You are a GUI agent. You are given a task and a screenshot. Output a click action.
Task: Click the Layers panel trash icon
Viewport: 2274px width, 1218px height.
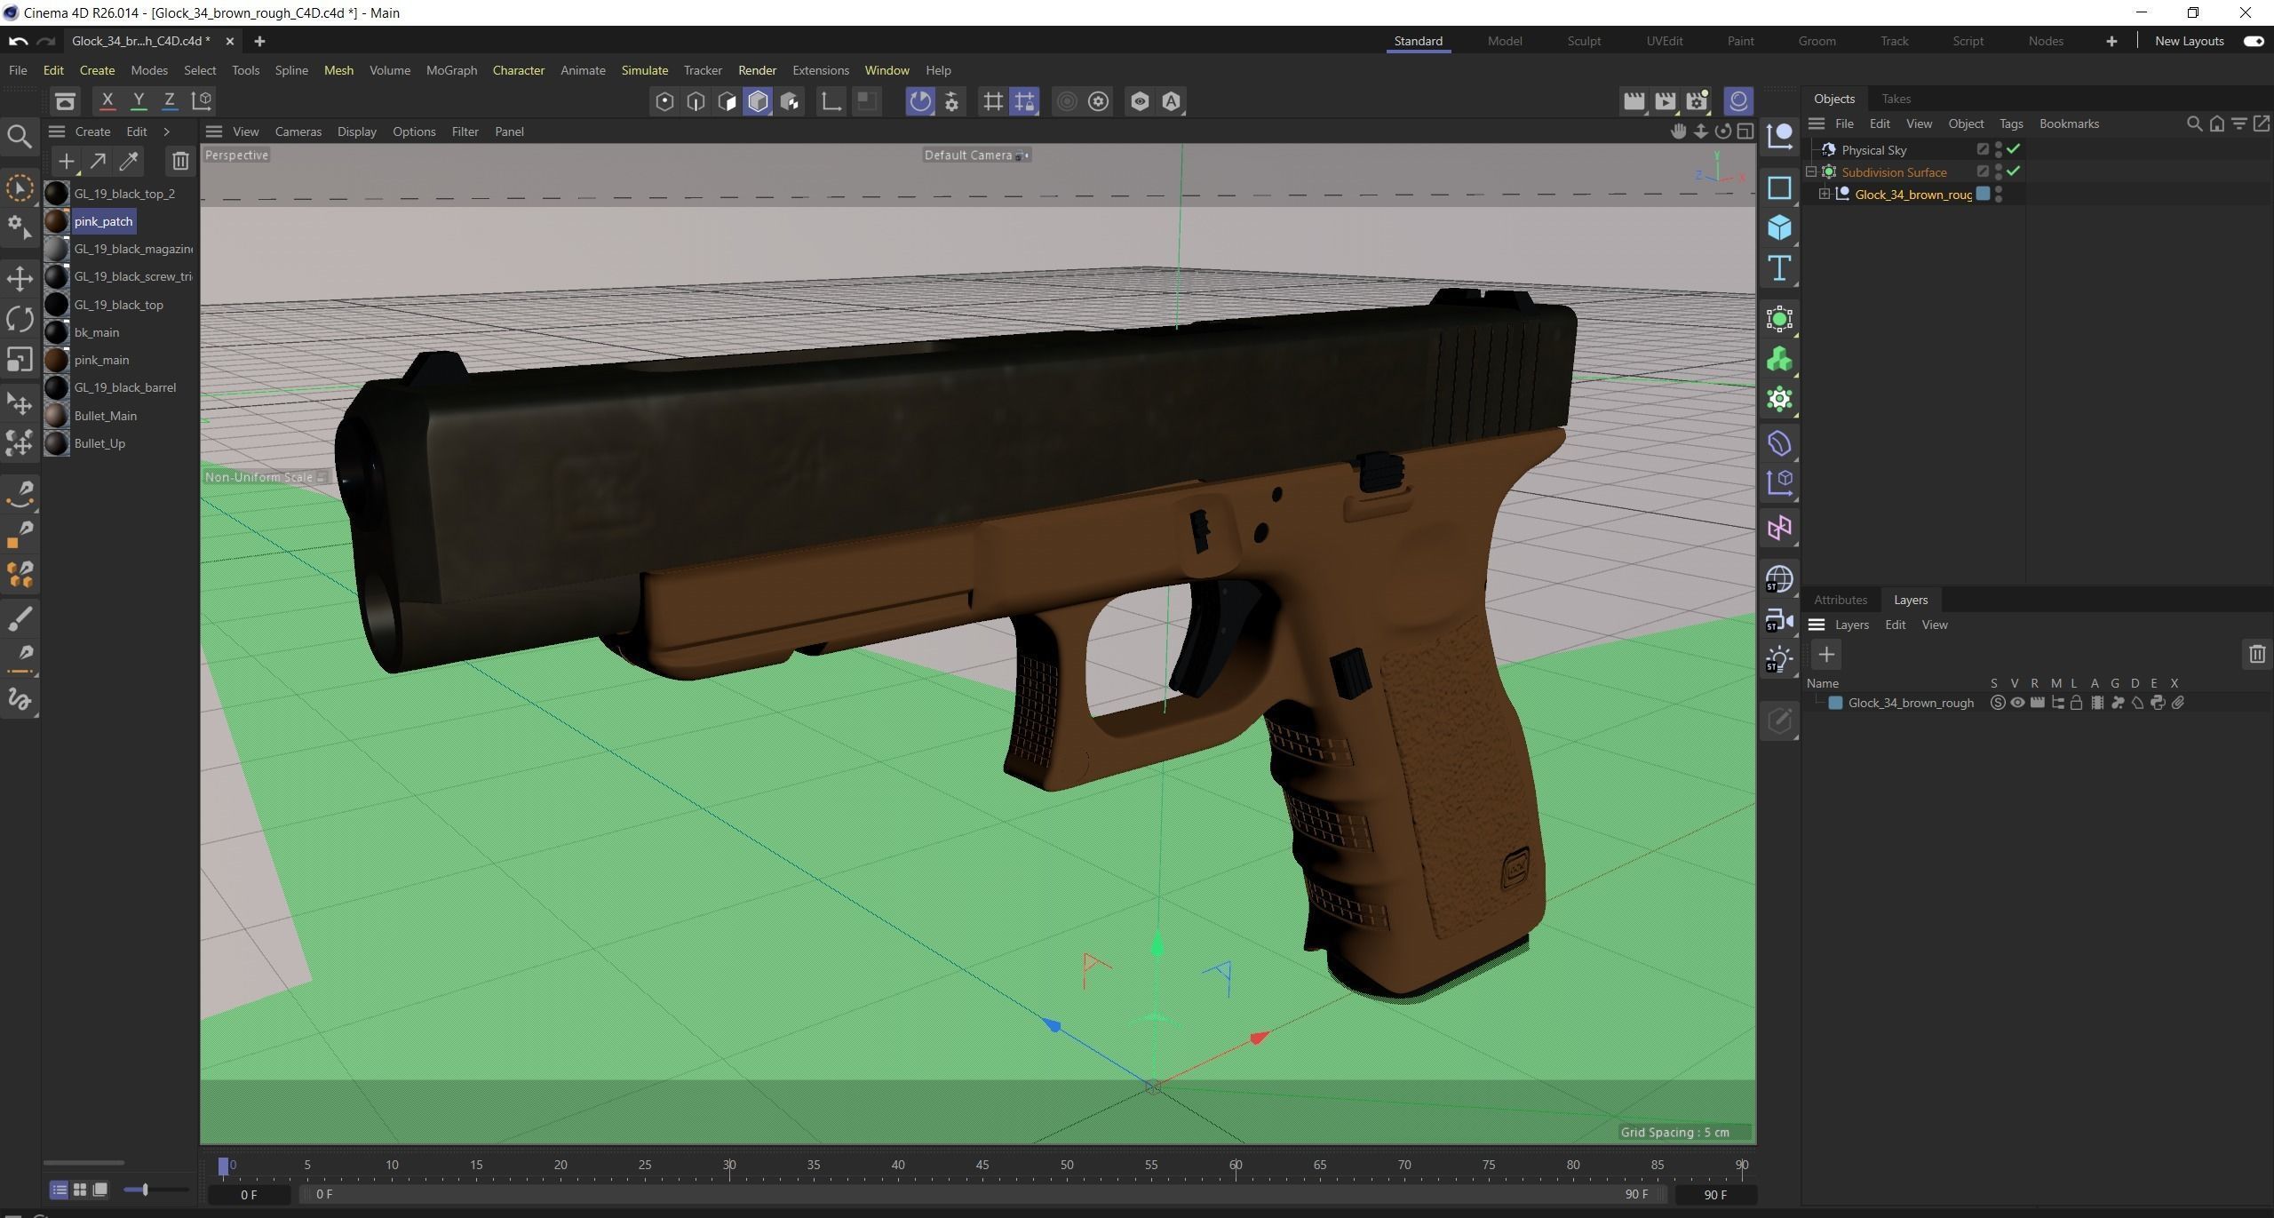click(x=2257, y=655)
